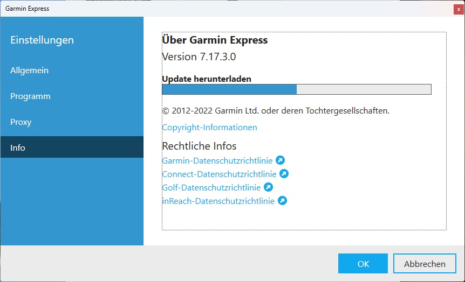The image size is (465, 282).
Task: Visit the inReach-Datenschutzrichtlinie text link
Action: click(218, 201)
